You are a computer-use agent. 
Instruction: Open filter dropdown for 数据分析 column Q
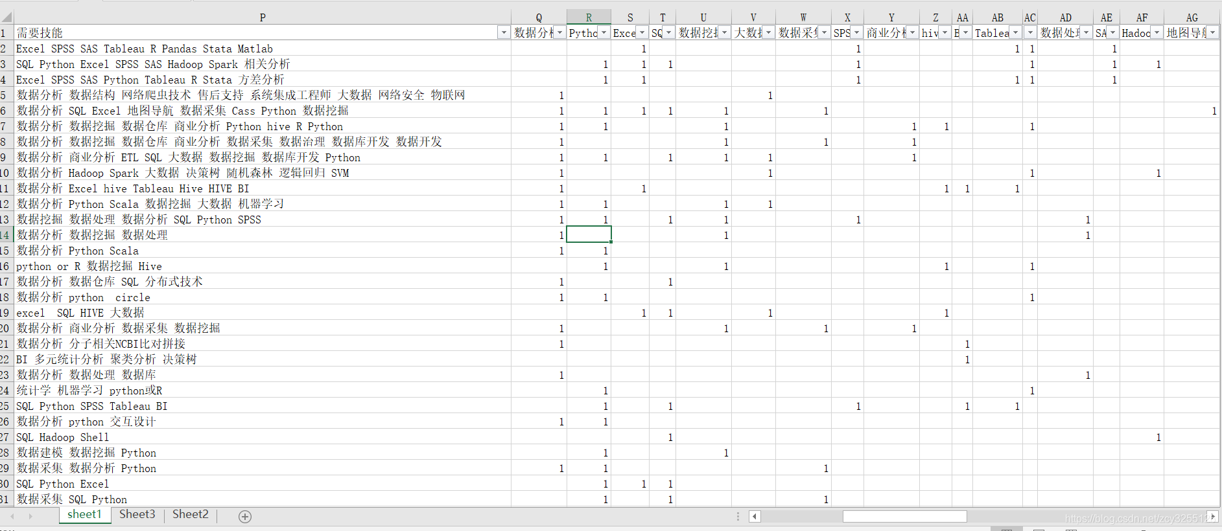[559, 32]
